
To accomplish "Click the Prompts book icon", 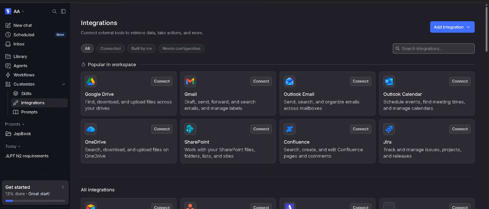I will click(15, 112).
